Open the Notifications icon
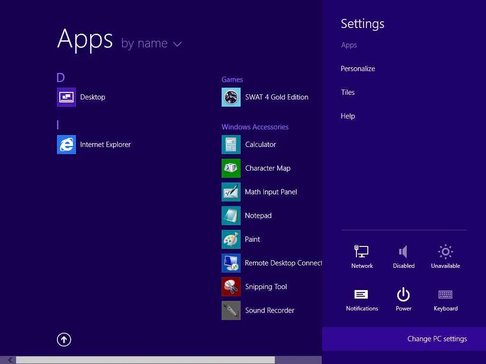 pos(361,294)
